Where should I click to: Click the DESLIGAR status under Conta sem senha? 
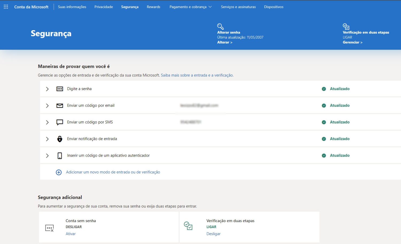click(x=74, y=227)
